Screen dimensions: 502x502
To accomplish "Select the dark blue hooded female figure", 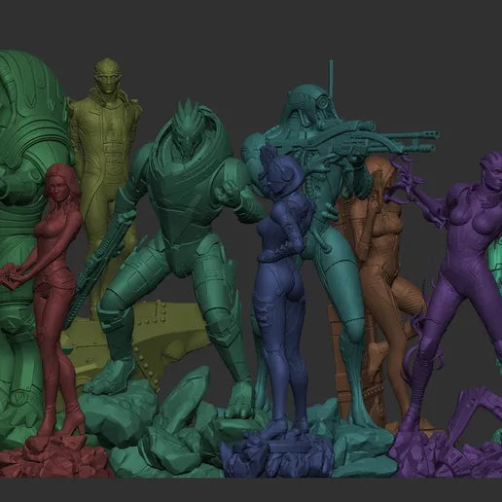I will pyautogui.click(x=282, y=292).
